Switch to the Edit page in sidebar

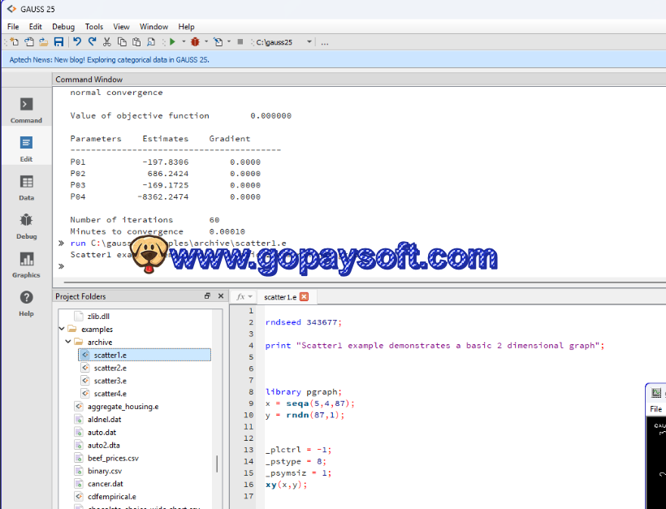pyautogui.click(x=26, y=149)
